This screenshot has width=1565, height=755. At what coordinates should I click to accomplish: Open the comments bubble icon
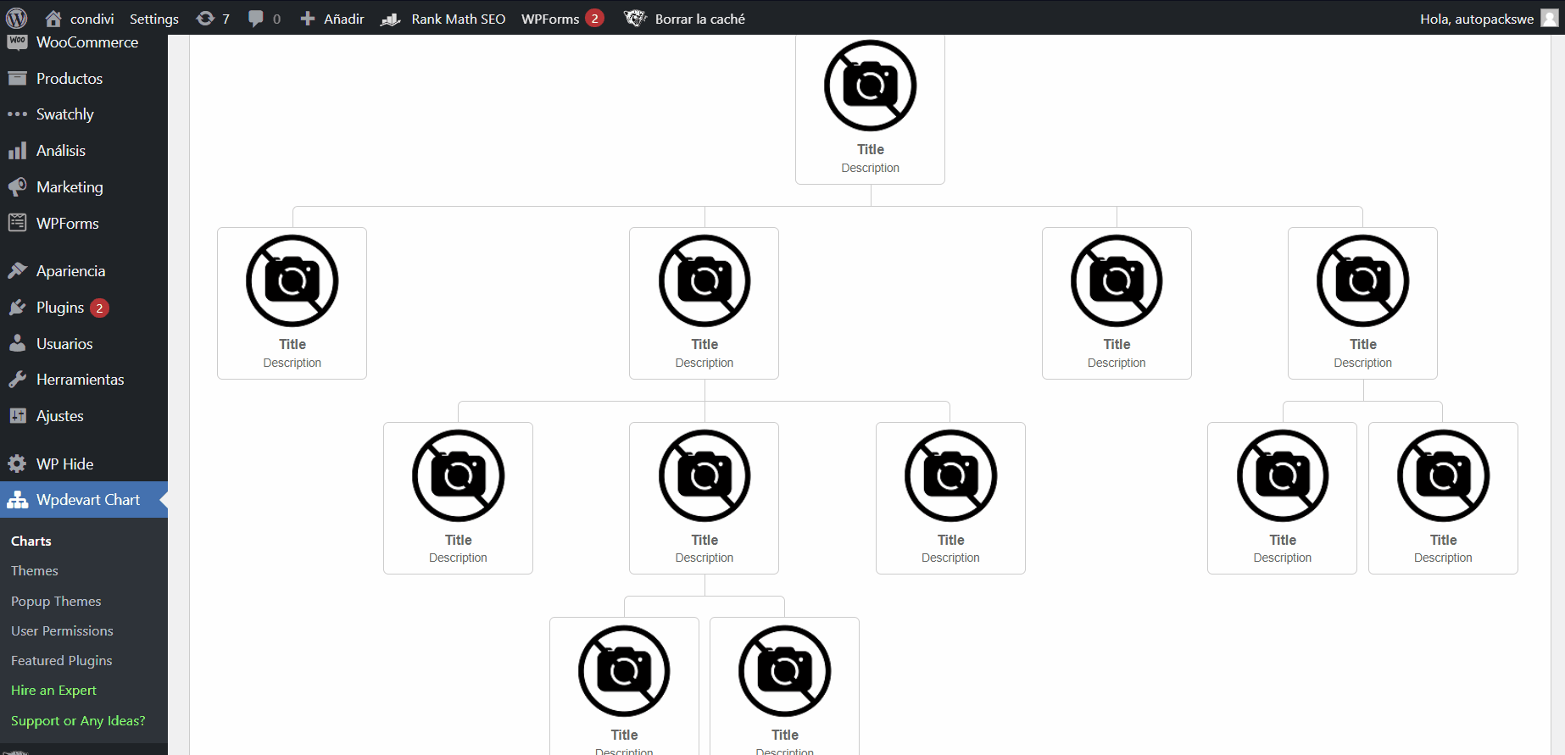(255, 18)
